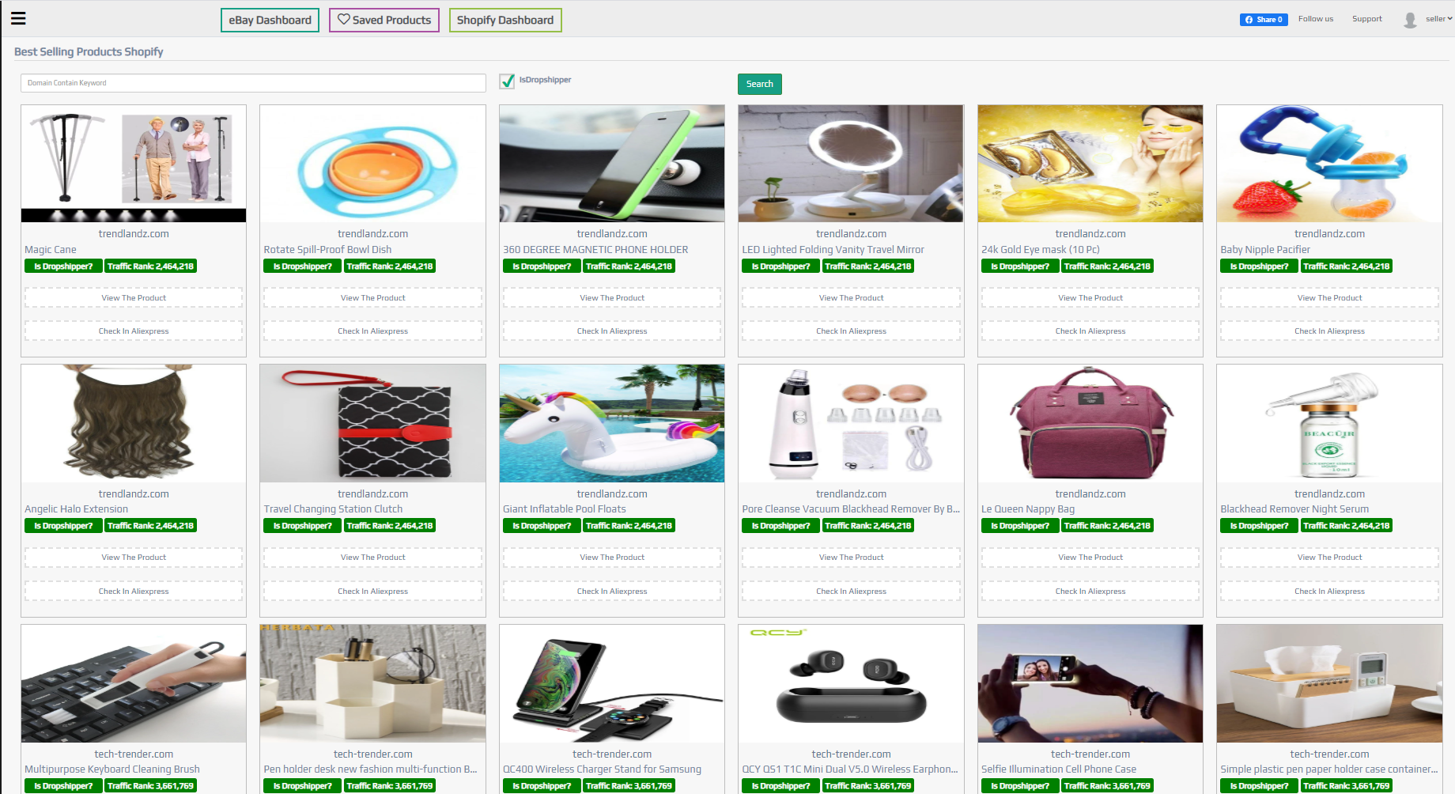This screenshot has width=1455, height=794.
Task: Select the QC400 Wireless Charger Stand title
Action: pos(602,769)
